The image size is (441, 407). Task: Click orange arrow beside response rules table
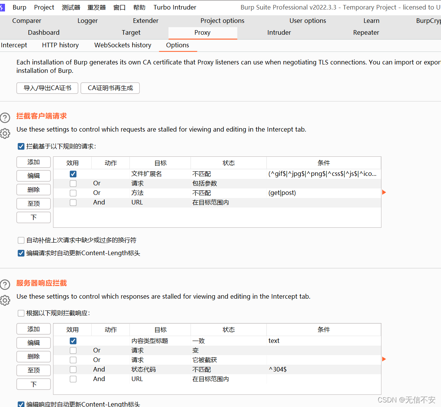tap(384, 359)
